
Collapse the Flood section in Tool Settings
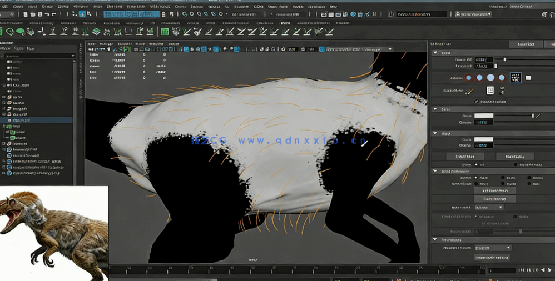coord(435,134)
